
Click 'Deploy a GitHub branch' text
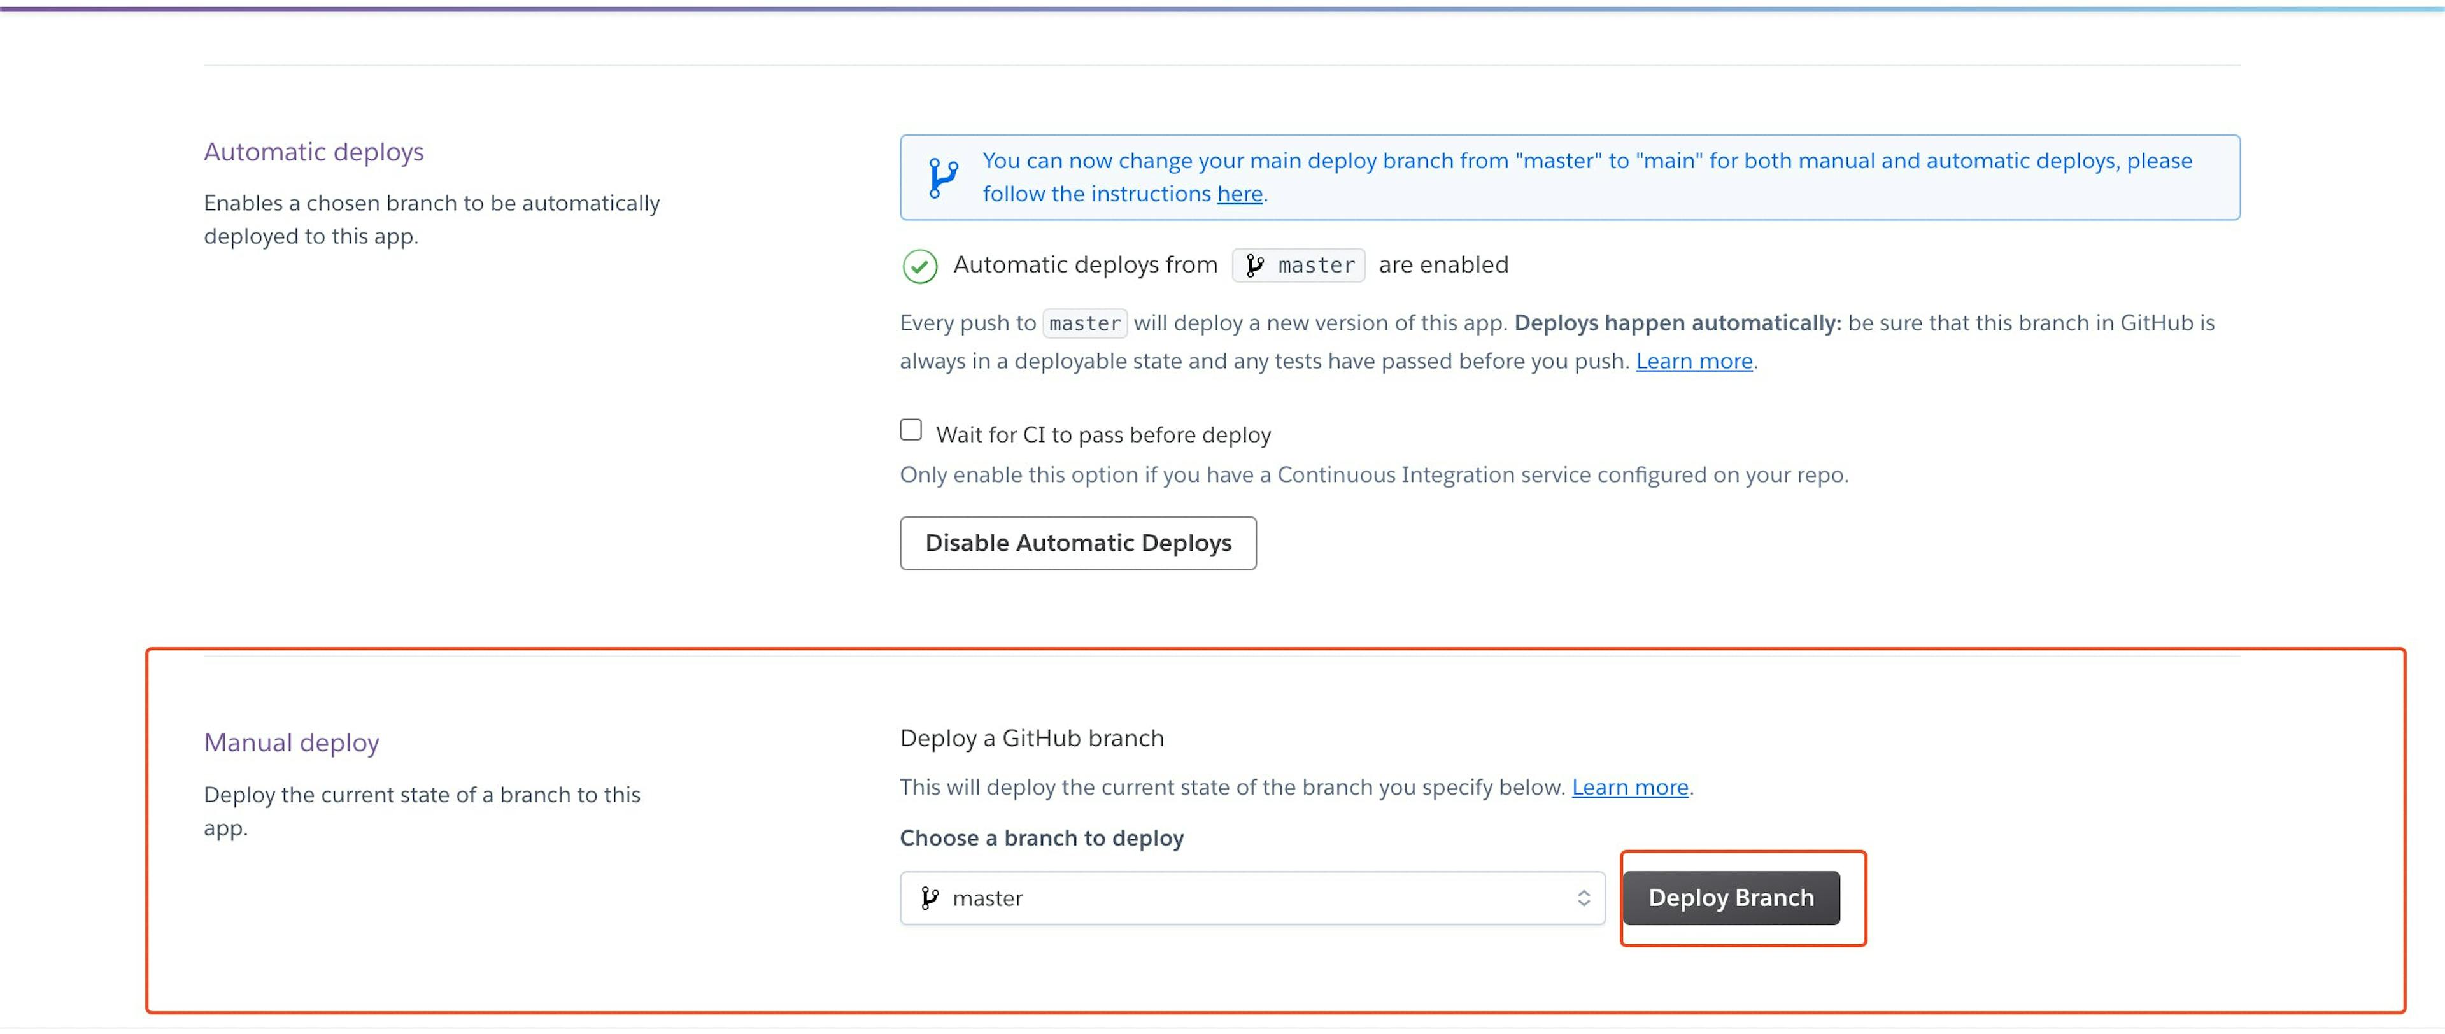pos(1031,738)
